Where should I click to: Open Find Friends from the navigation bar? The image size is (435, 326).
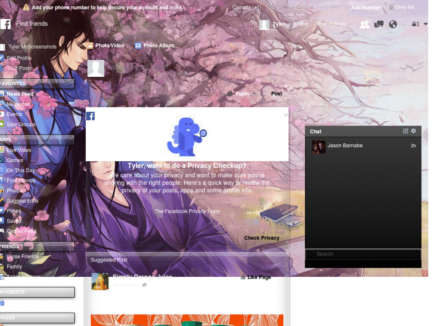[331, 24]
